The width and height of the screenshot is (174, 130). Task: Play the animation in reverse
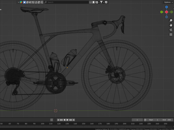65,120
